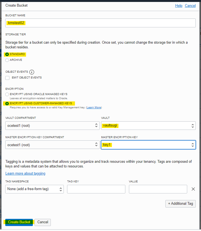201x231 pixels.
Task: Choose Encrypt Using Customer-Managed Keys
Action: [7, 104]
